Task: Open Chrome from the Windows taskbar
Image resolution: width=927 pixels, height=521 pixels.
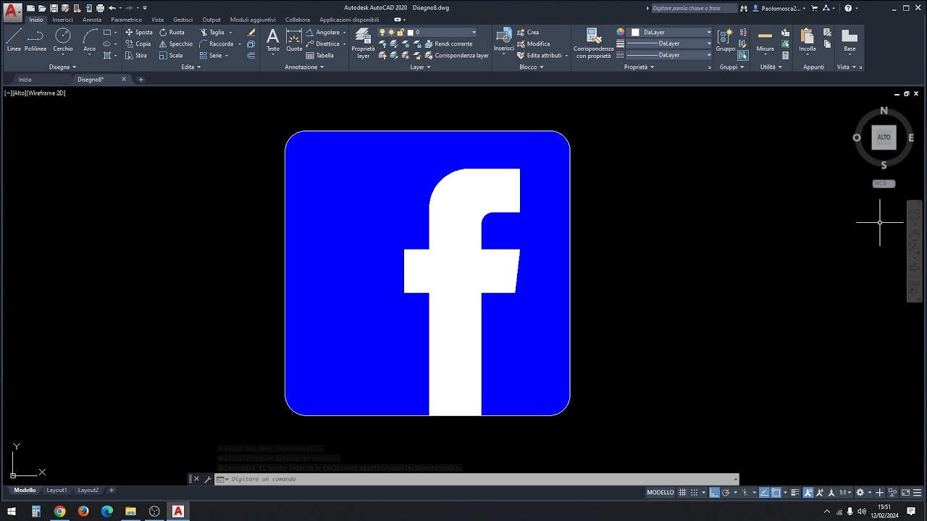Action: point(59,512)
